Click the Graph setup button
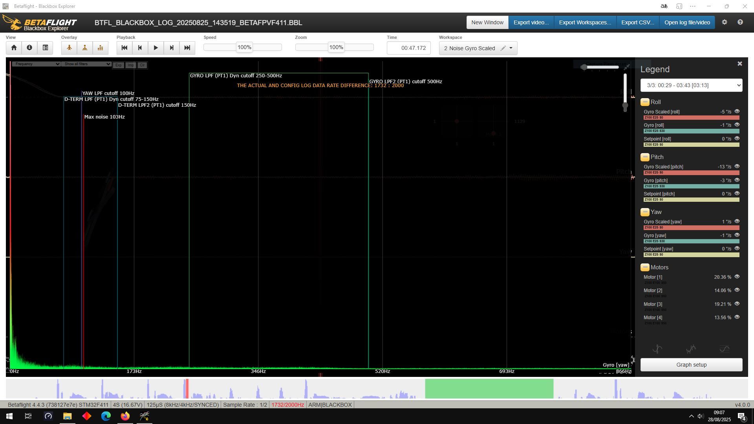The height and width of the screenshot is (424, 754). coord(691,365)
